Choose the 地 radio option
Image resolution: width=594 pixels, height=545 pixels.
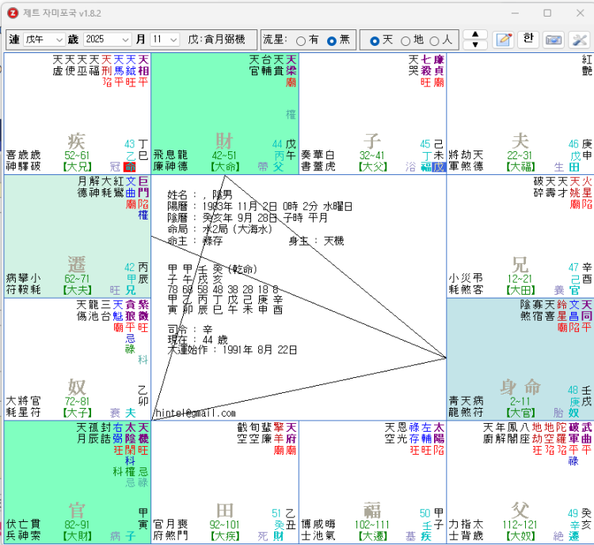coord(406,40)
